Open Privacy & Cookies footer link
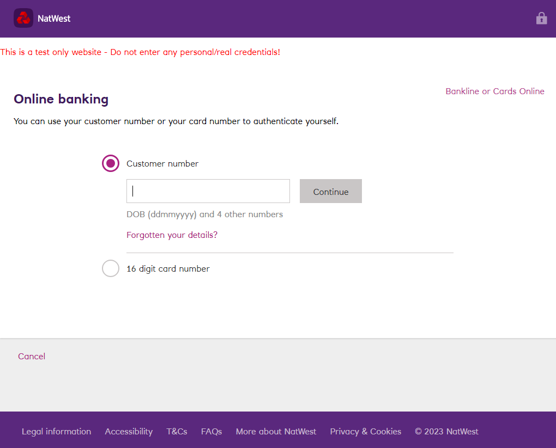This screenshot has width=556, height=448. [365, 432]
